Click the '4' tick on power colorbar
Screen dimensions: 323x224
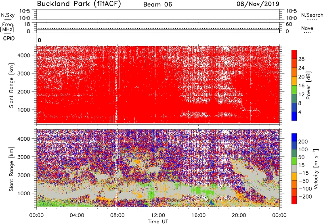pos(300,112)
